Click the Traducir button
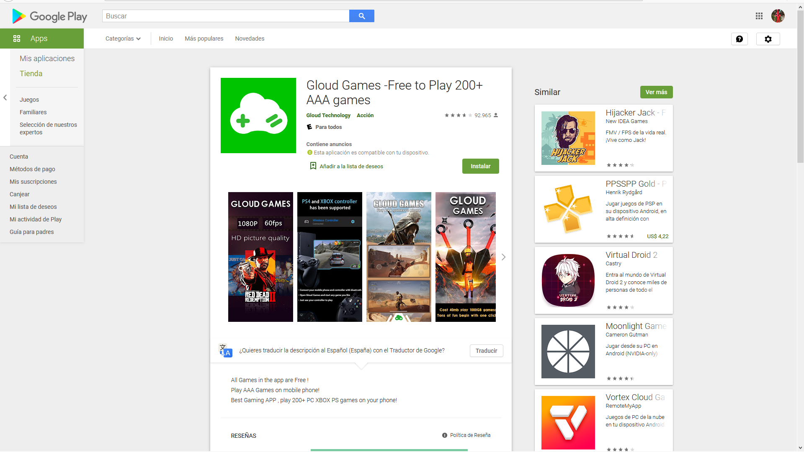Viewport: 804px width, 452px height. point(487,351)
